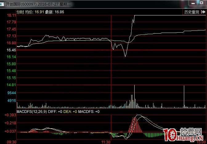Click the 分时 label
This screenshot has height=144, width=207.
[x=20, y=12]
